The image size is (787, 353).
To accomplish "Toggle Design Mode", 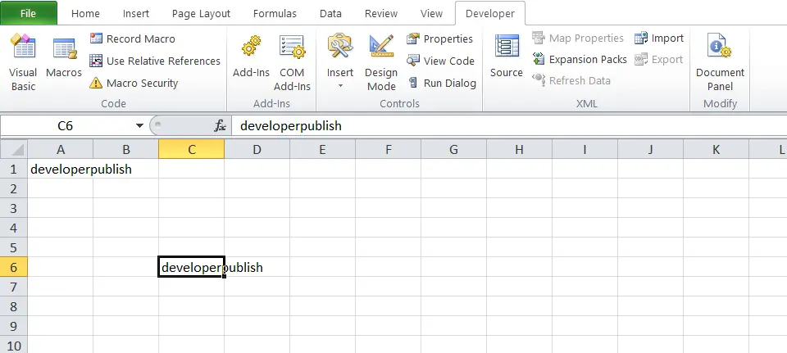I will tap(381, 63).
